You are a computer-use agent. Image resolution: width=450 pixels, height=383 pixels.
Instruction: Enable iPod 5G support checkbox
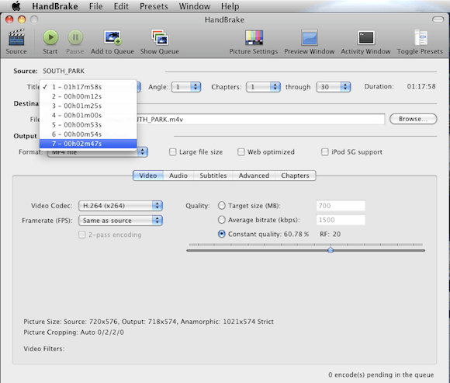324,152
